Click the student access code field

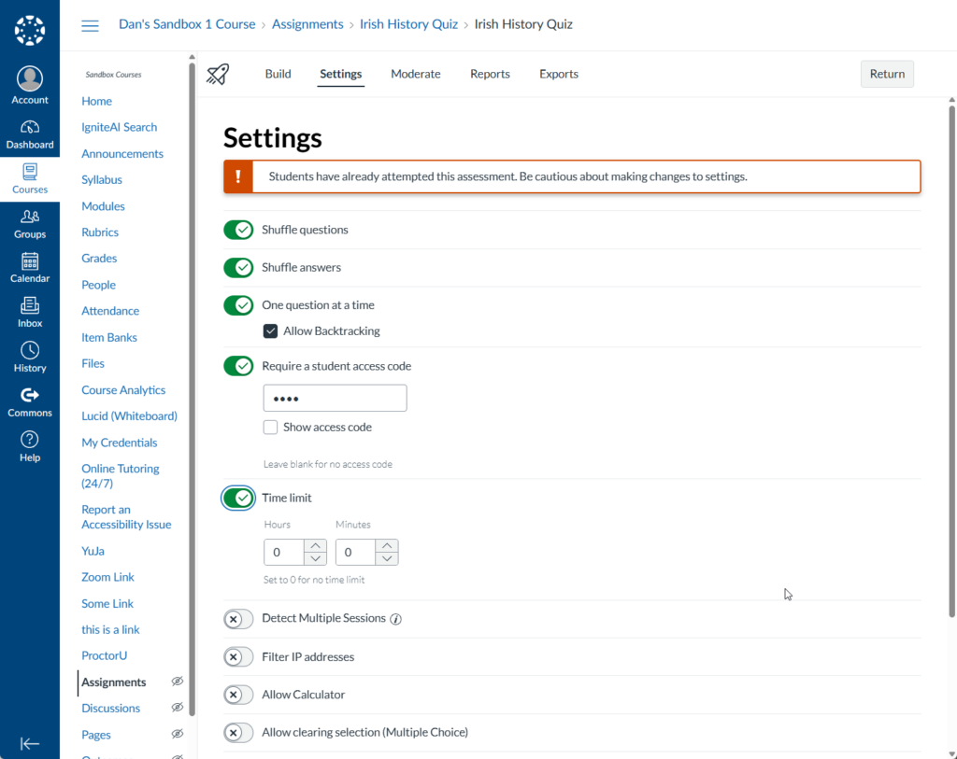pyautogui.click(x=335, y=398)
